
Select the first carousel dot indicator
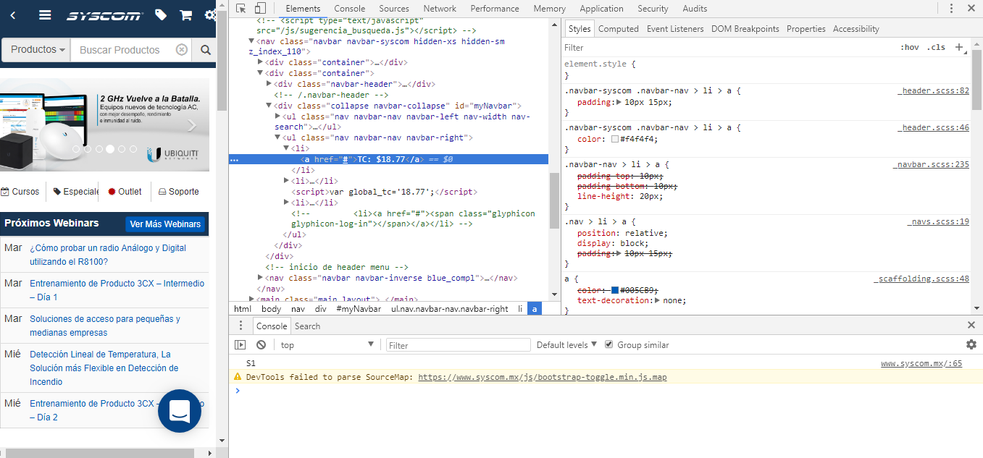[75, 149]
